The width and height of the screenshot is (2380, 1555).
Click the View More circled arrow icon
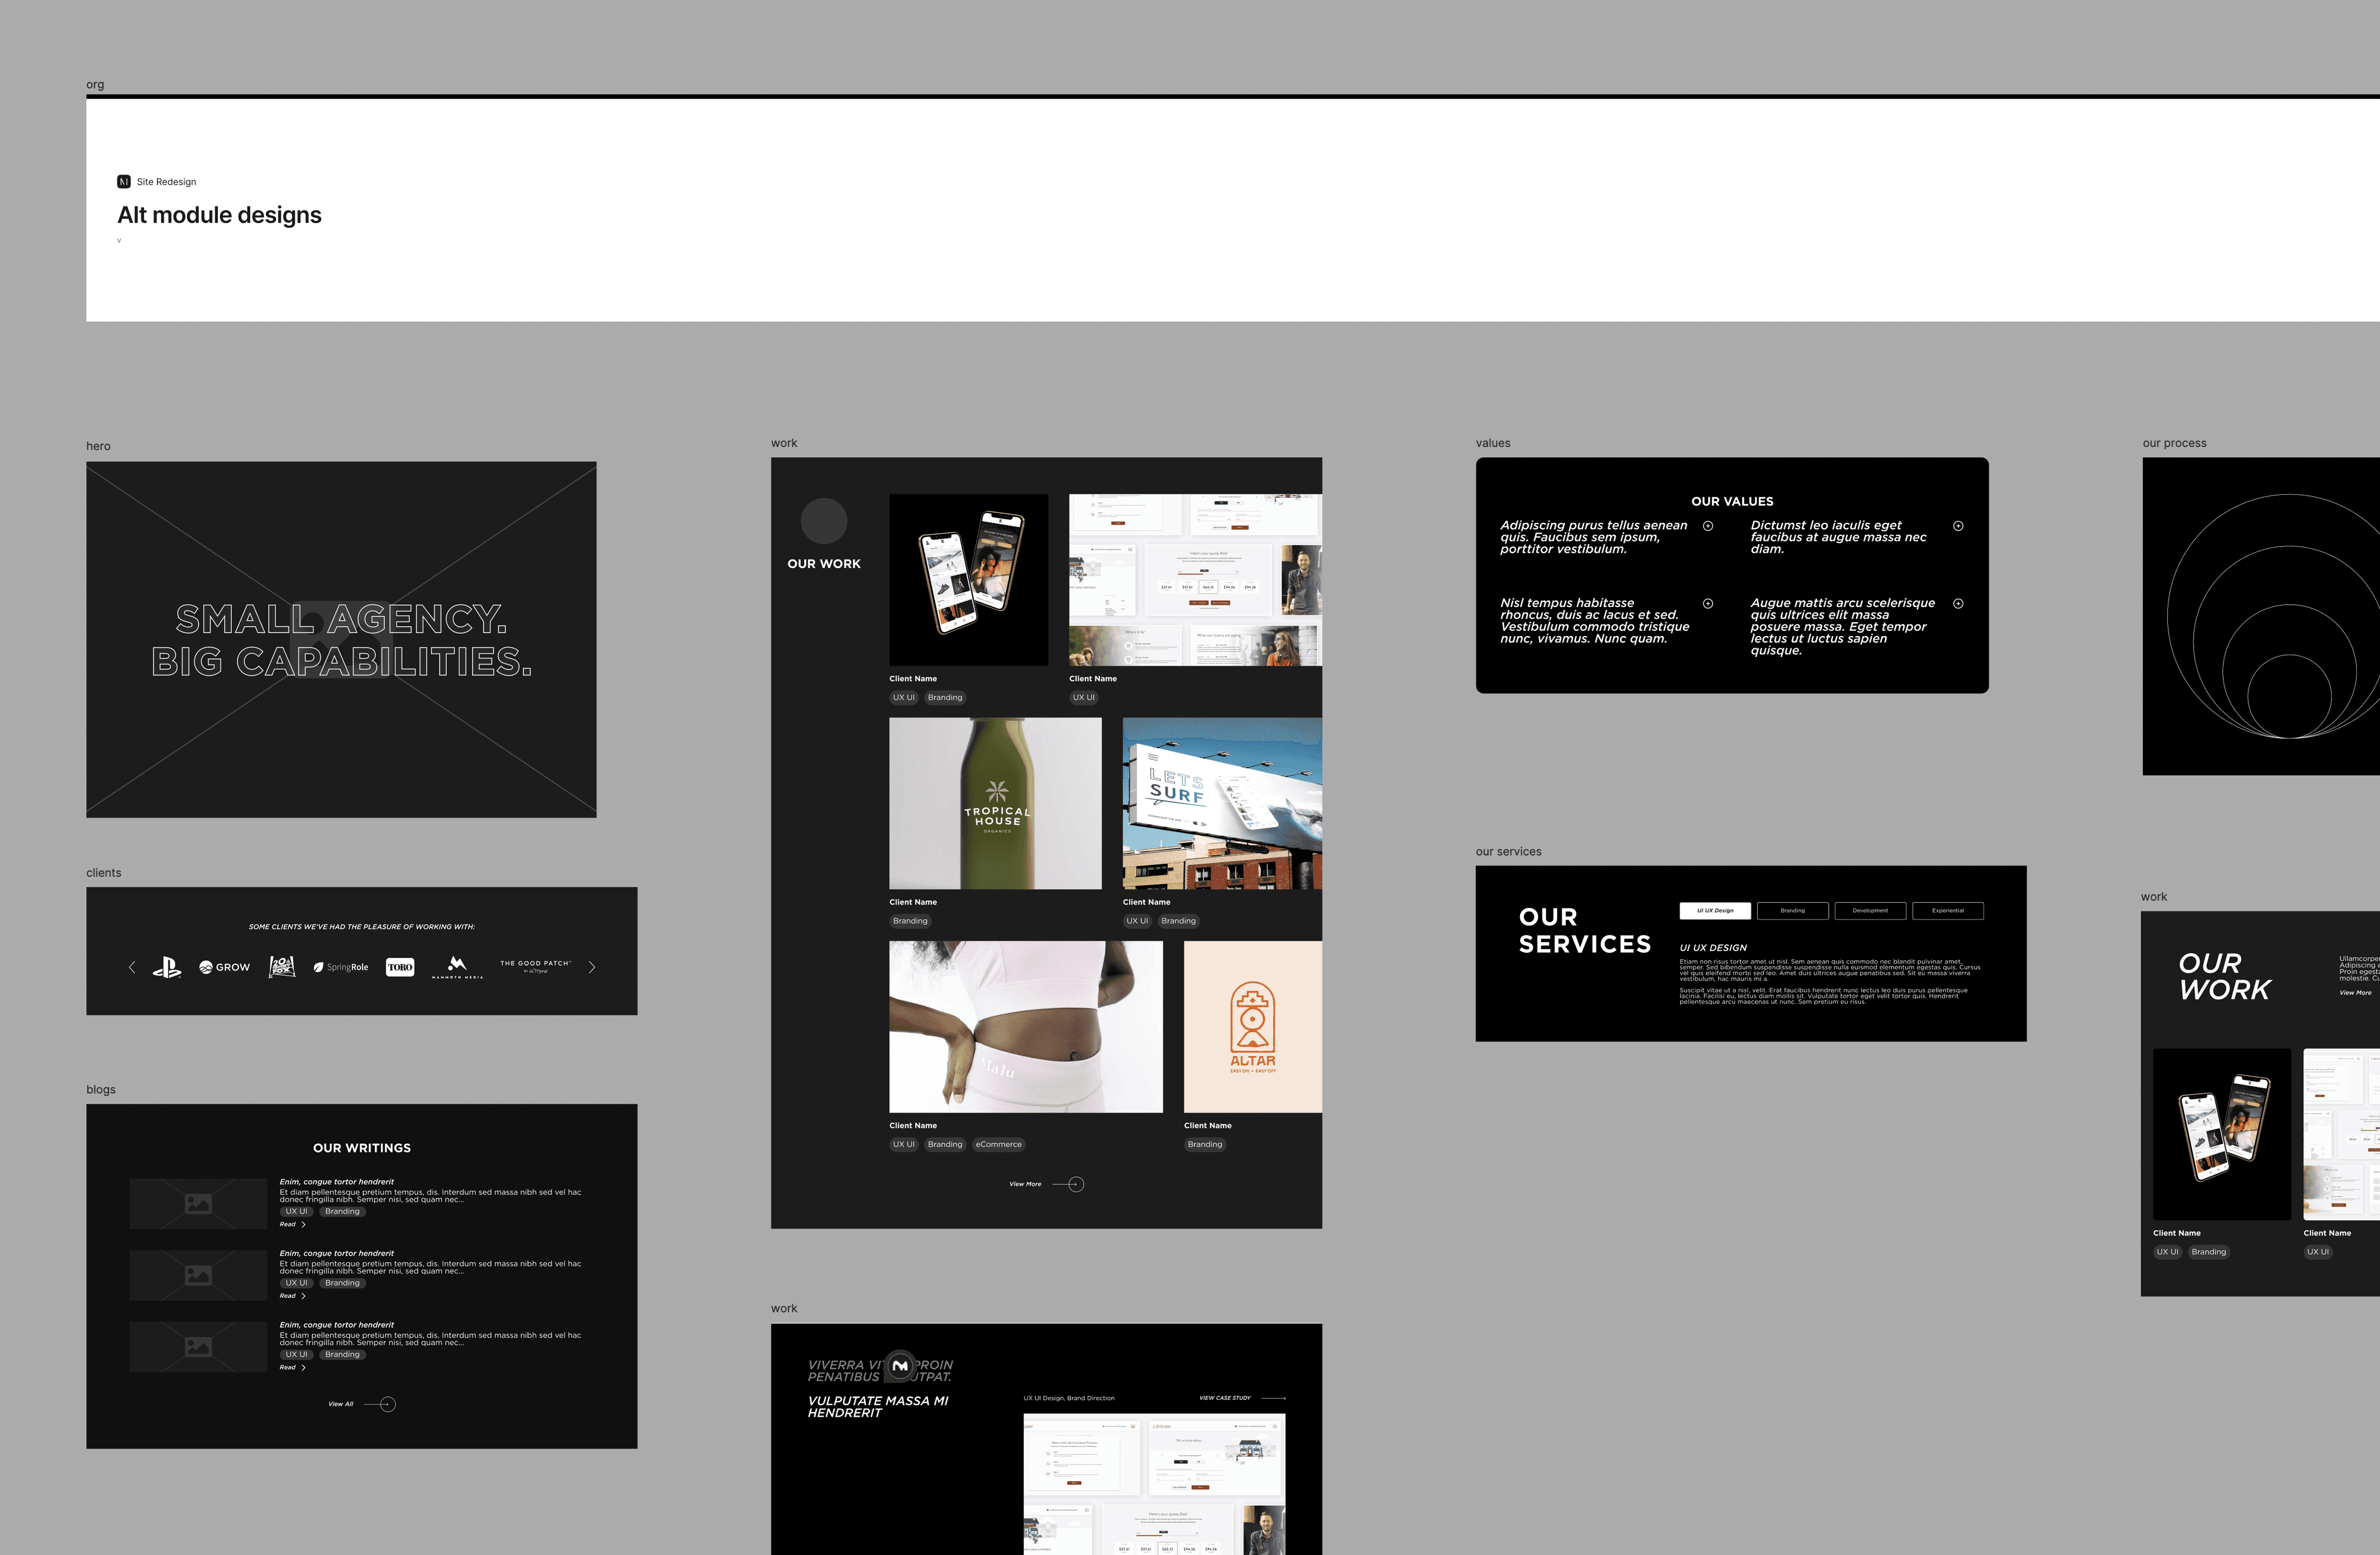coord(1075,1184)
